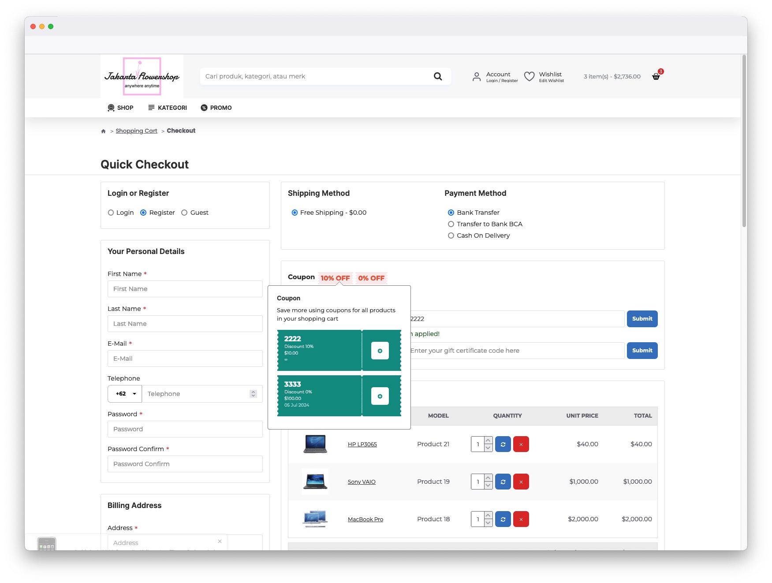This screenshot has height=583, width=772.
Task: Submit the gift certificate code
Action: [642, 351]
